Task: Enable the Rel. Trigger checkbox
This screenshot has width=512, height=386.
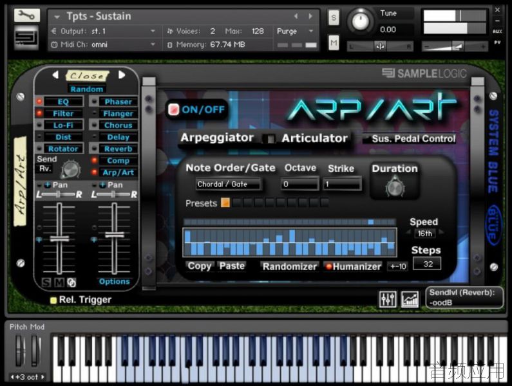Action: point(53,300)
